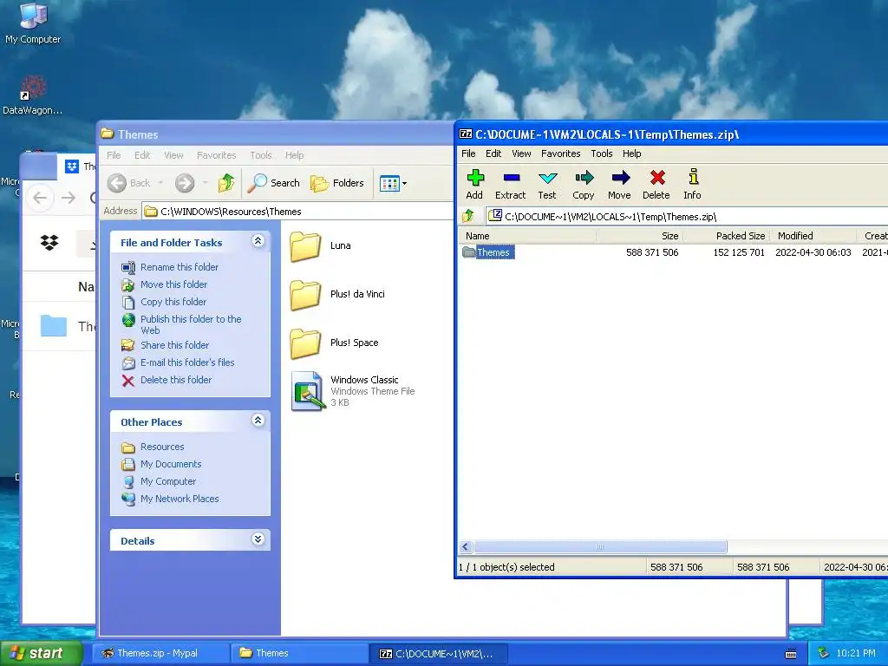The width and height of the screenshot is (888, 666).
Task: Select the Plus! Space folder
Action: point(334,343)
